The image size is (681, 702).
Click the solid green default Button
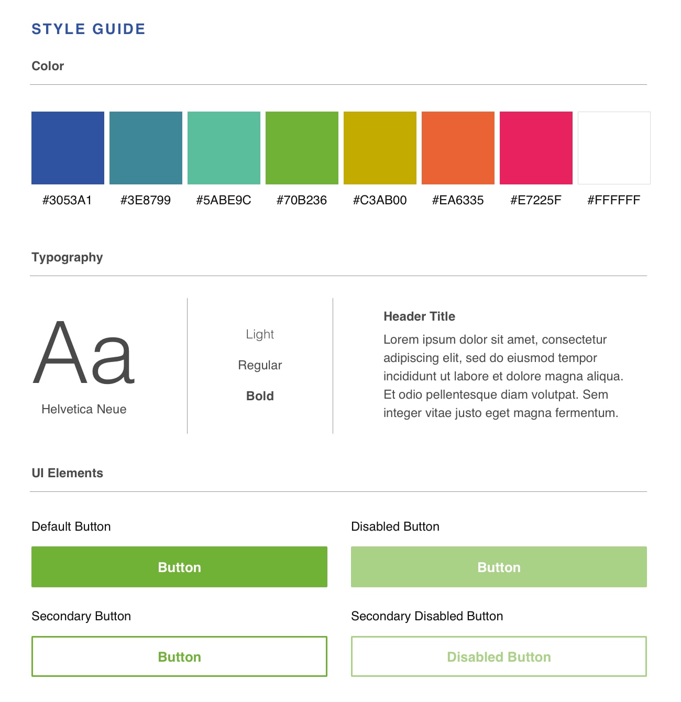(x=179, y=567)
